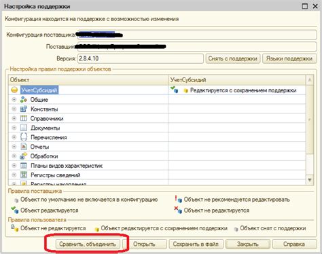Select the Обработки row label
322x254 pixels.
(44, 156)
